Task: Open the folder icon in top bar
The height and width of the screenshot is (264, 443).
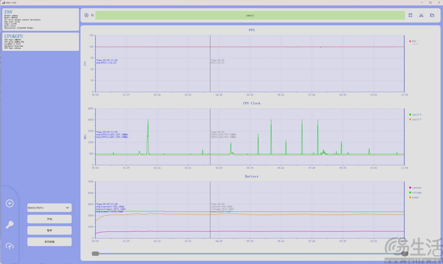Action: click(432, 15)
